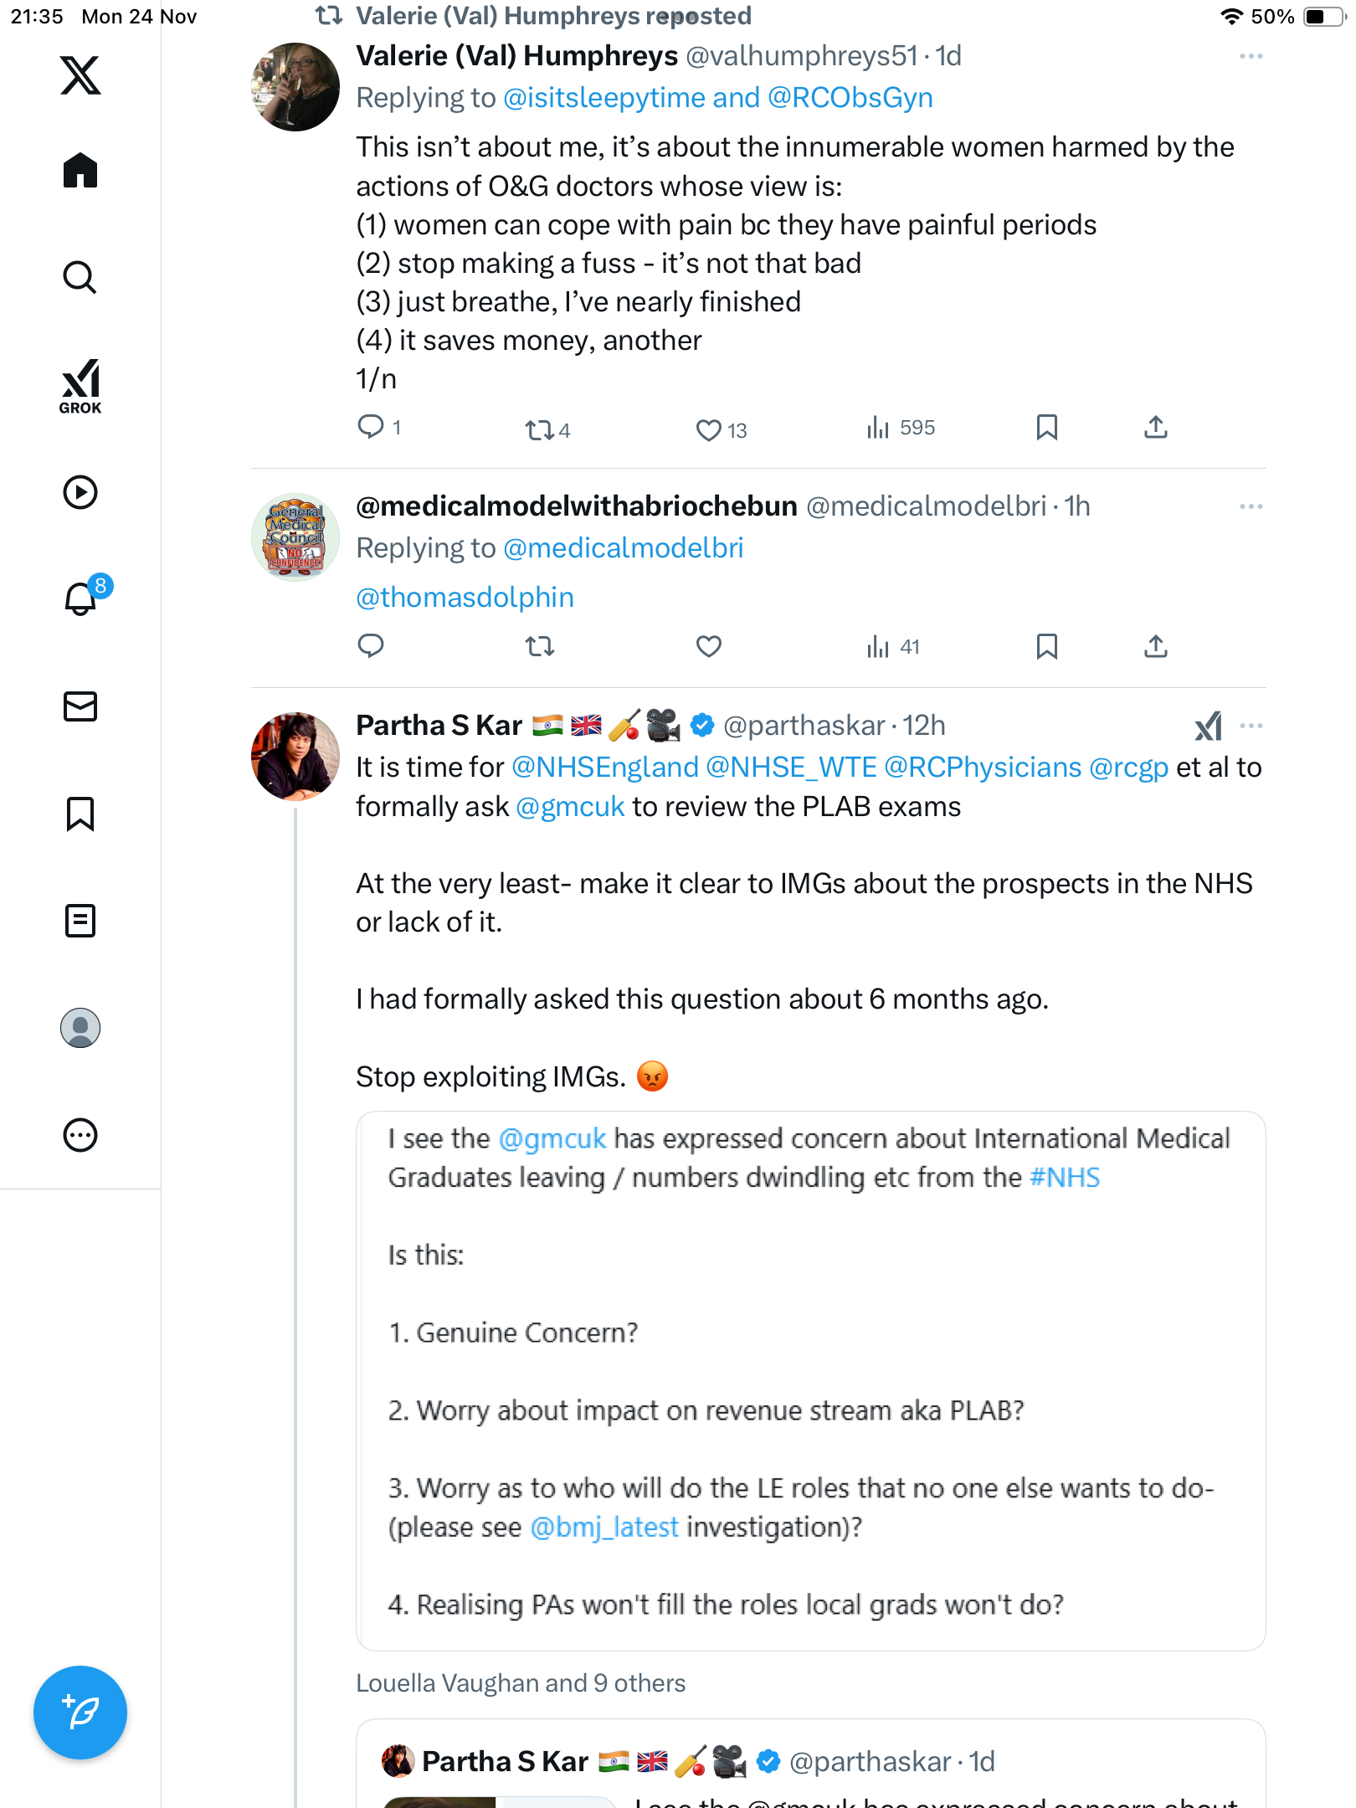Open direct messages envelope
The image size is (1356, 1808).
(x=80, y=706)
